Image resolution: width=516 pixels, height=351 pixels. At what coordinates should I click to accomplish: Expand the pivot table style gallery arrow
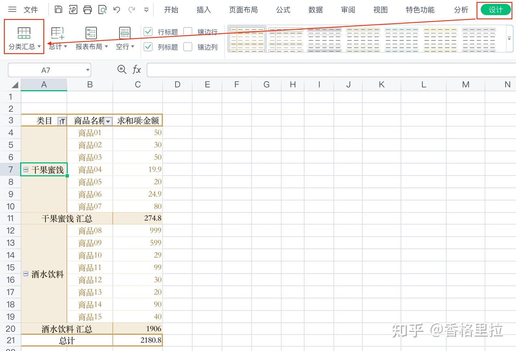[x=509, y=38]
